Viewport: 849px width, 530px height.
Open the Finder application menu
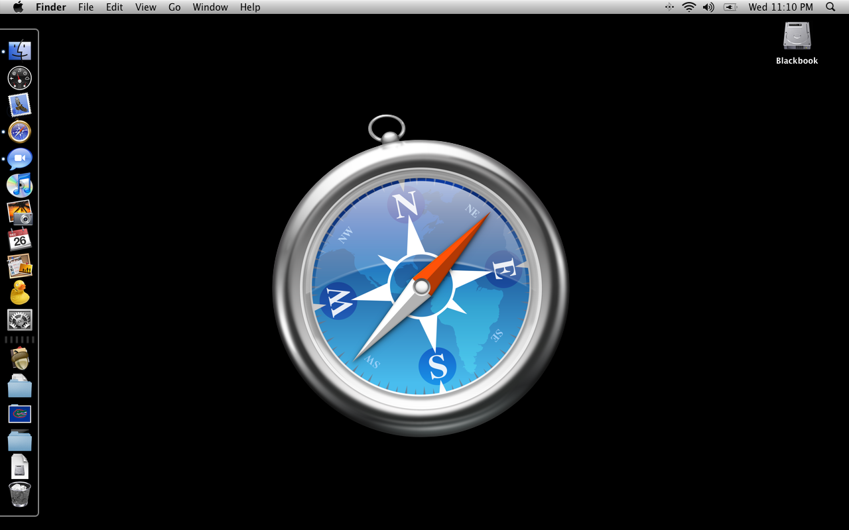tap(51, 7)
